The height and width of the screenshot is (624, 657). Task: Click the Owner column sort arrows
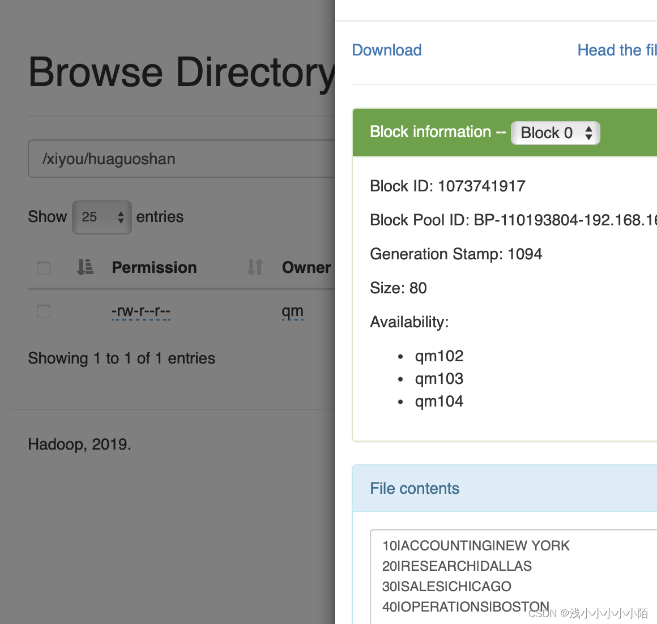point(254,267)
